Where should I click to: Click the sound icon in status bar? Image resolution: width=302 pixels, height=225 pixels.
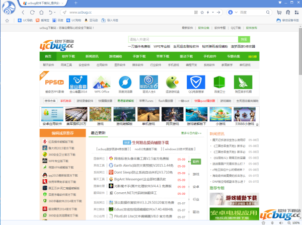tap(281, 223)
